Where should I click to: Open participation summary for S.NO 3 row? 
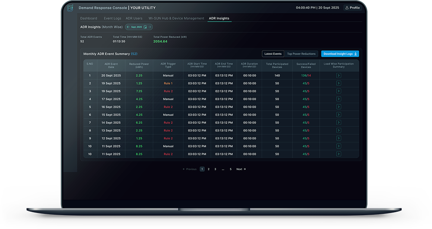click(x=339, y=91)
